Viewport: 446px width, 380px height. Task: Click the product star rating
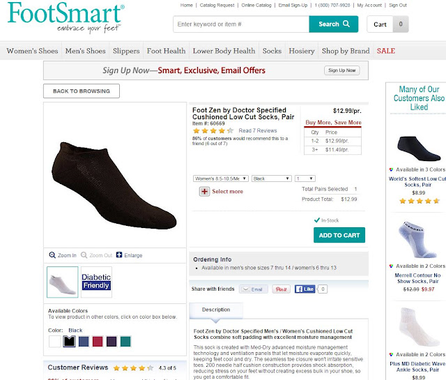coord(213,130)
